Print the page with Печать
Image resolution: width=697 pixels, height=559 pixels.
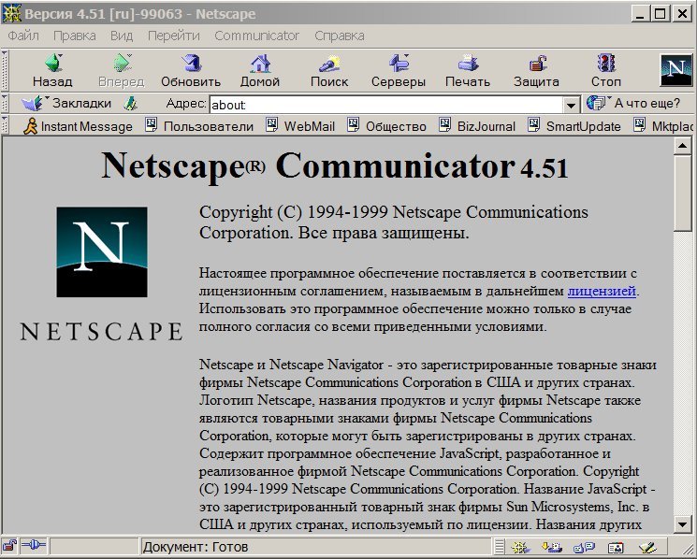click(x=468, y=71)
